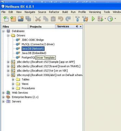Viewport: 121px width, 131px height.
Task: Open the Profile button dropdown arrow
Action: tap(115, 19)
